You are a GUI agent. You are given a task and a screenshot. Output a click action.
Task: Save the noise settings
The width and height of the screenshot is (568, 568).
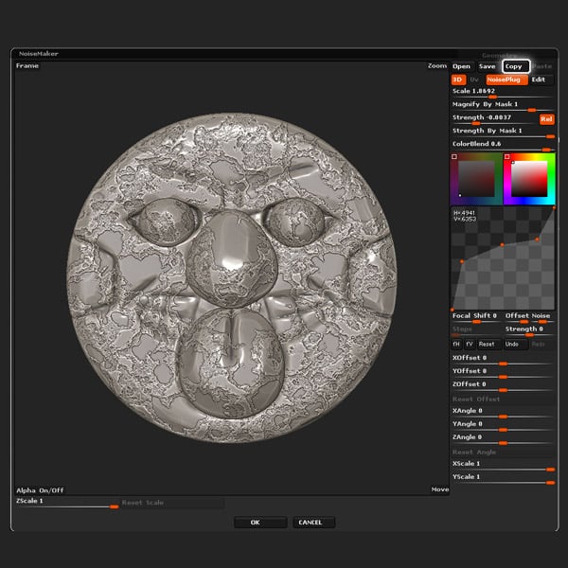tap(487, 66)
